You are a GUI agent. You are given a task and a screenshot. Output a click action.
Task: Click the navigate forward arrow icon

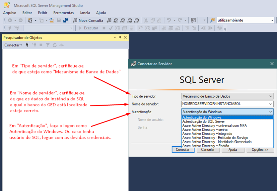[x=21, y=21]
